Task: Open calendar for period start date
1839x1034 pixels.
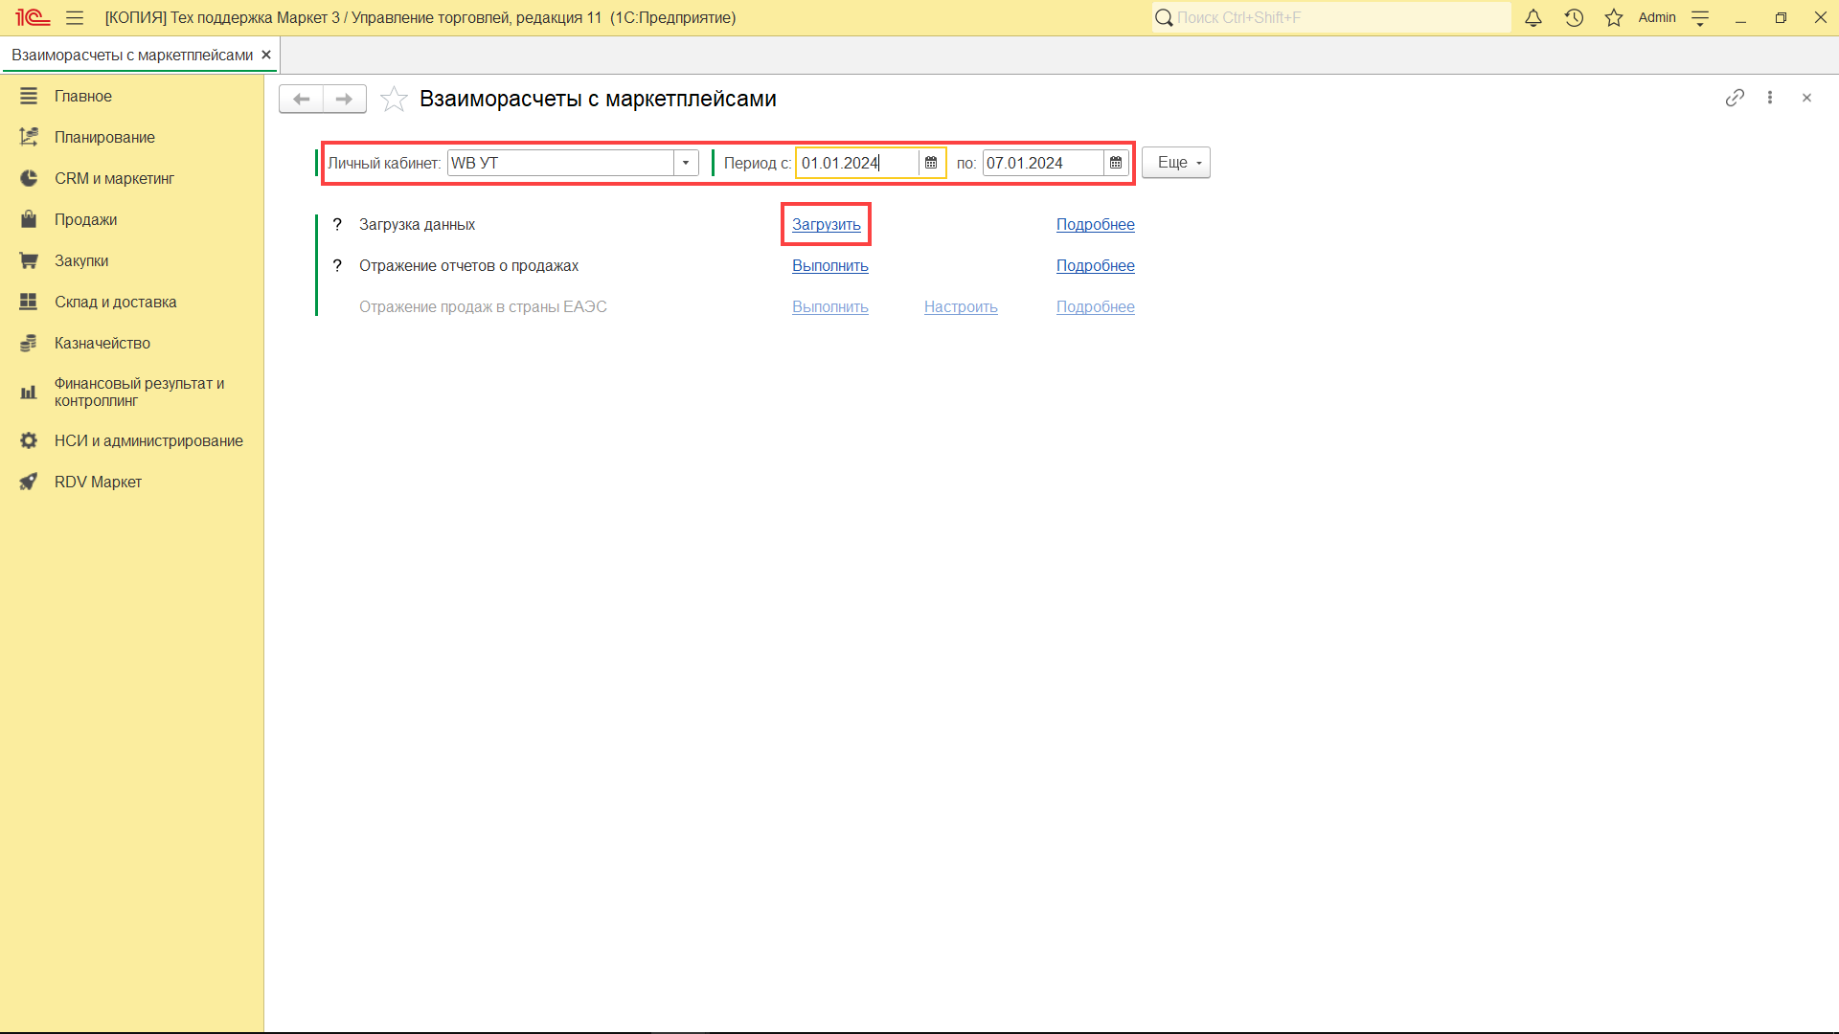Action: [931, 163]
